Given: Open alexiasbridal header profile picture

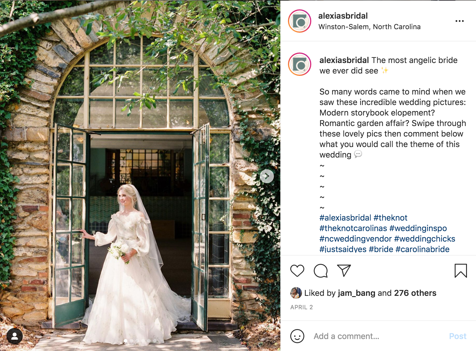Looking at the screenshot, I should [300, 21].
